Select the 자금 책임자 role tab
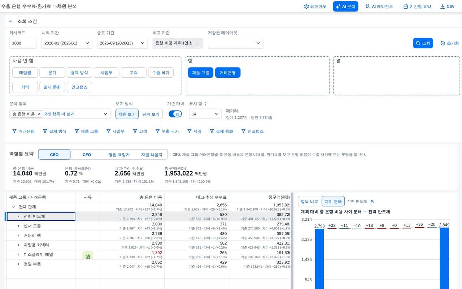Image resolution: width=462 pixels, height=289 pixels. pos(152,154)
